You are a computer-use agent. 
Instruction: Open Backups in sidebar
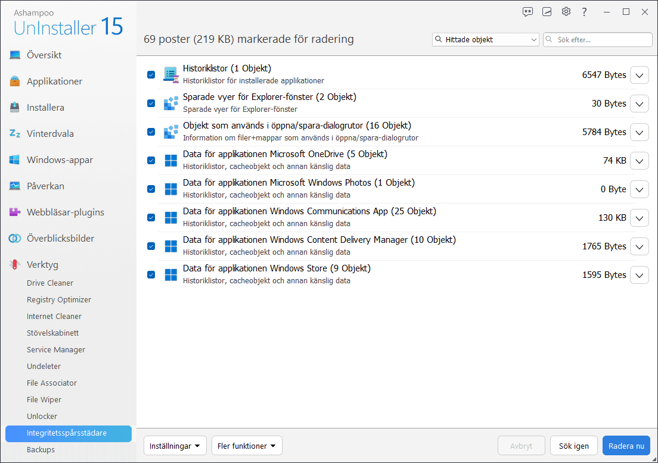tap(41, 449)
